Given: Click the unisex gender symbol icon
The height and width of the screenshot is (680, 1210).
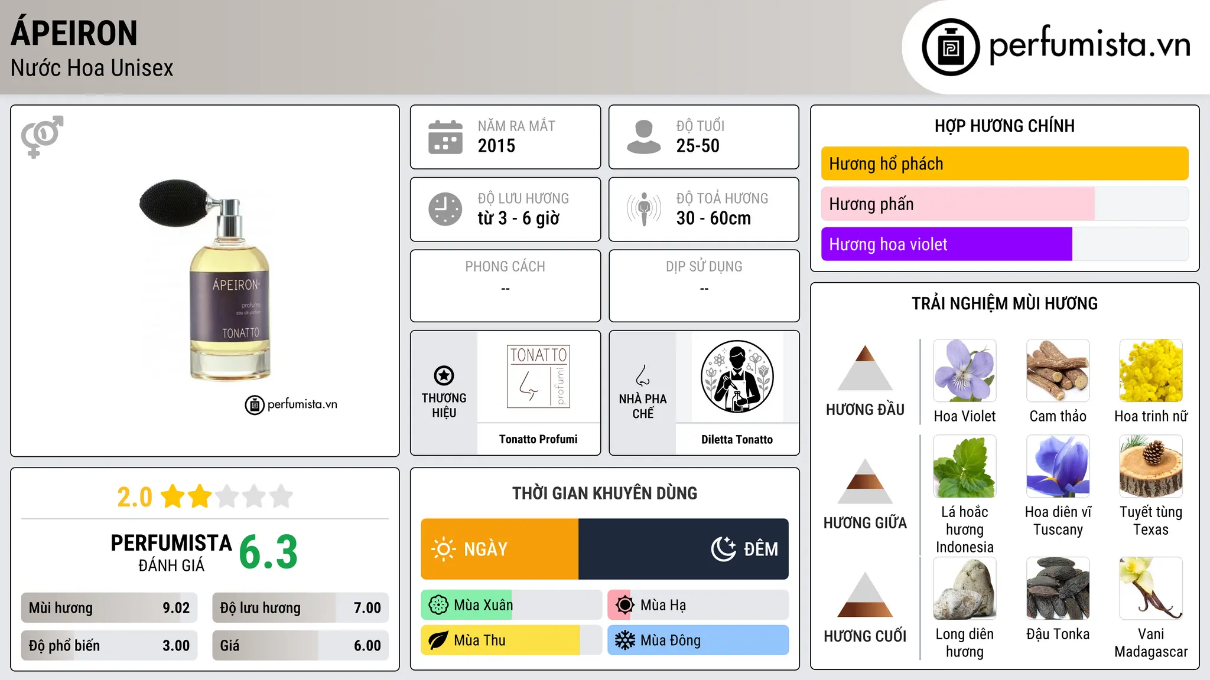Looking at the screenshot, I should (x=43, y=136).
